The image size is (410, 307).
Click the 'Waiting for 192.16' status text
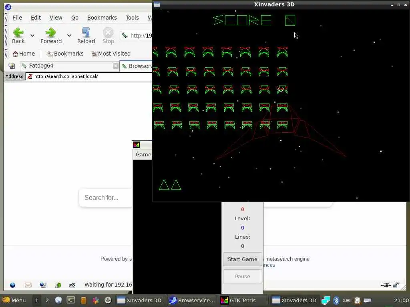108,285
